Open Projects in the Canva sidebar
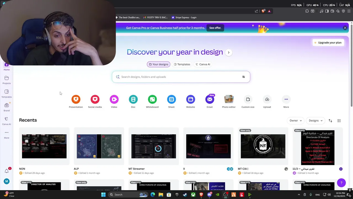 [x=7, y=80]
